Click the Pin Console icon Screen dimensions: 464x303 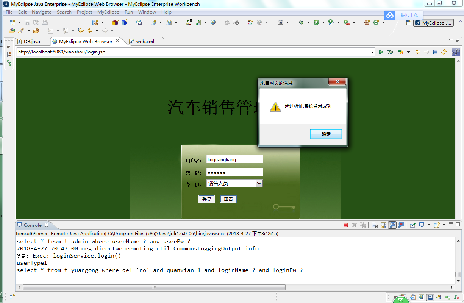coord(413,225)
